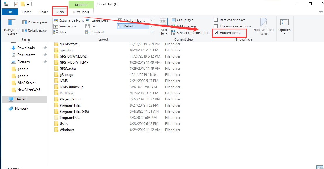Choose Content layout
Viewport: 324px width, 169px height.
click(95, 32)
